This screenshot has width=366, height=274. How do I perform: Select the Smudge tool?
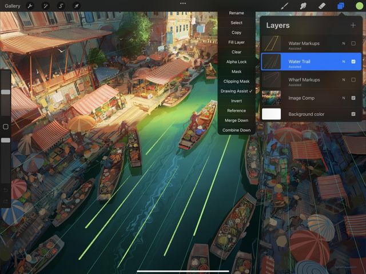pyautogui.click(x=303, y=6)
